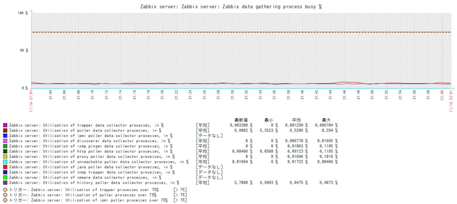Viewport: 457px width, 204px height.
Task: Select the snmp trapper data collector legend label
Action: pos(92,172)
